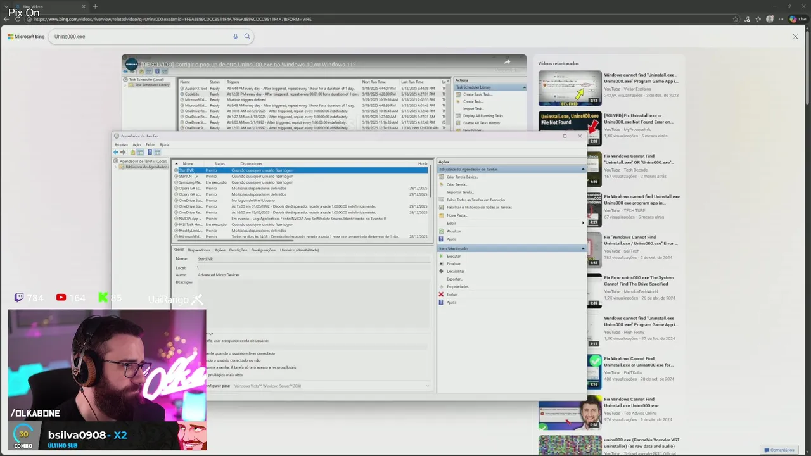Viewport: 811px width, 456px height.
Task: Open the Ação menu
Action: pyautogui.click(x=137, y=144)
